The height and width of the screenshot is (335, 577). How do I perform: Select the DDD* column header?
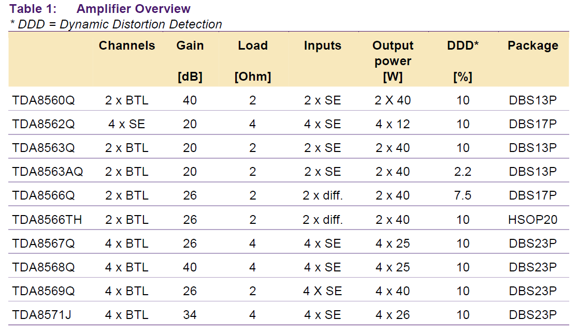[x=463, y=60]
